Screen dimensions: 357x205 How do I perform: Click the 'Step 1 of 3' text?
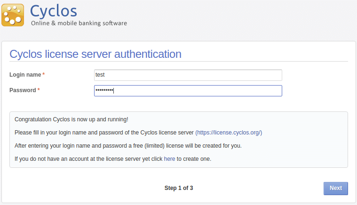[x=179, y=188]
